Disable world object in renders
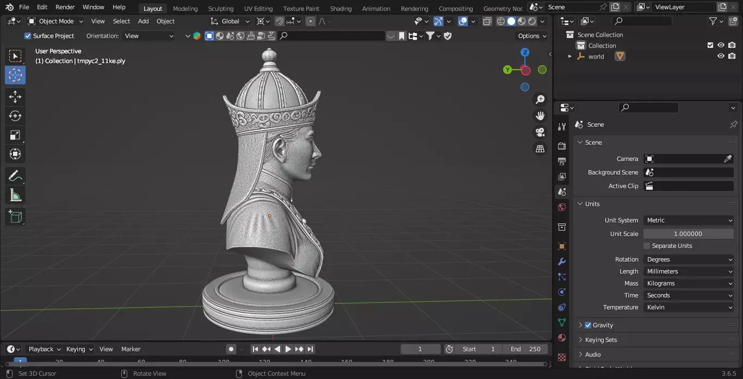The image size is (743, 379). click(732, 56)
